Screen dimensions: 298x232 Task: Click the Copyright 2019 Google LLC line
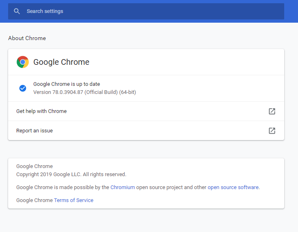pyautogui.click(x=71, y=175)
